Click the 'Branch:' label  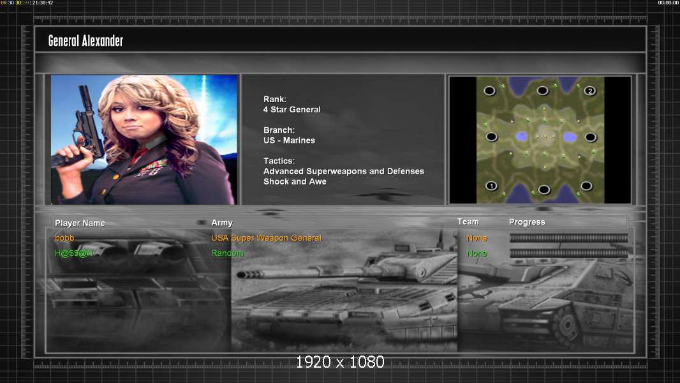click(279, 130)
